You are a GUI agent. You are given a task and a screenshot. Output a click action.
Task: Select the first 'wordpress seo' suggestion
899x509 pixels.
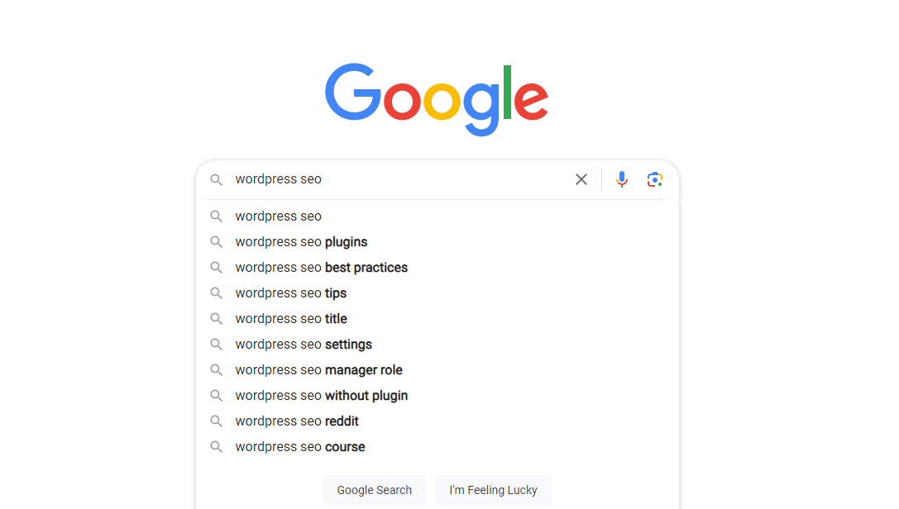tap(279, 216)
